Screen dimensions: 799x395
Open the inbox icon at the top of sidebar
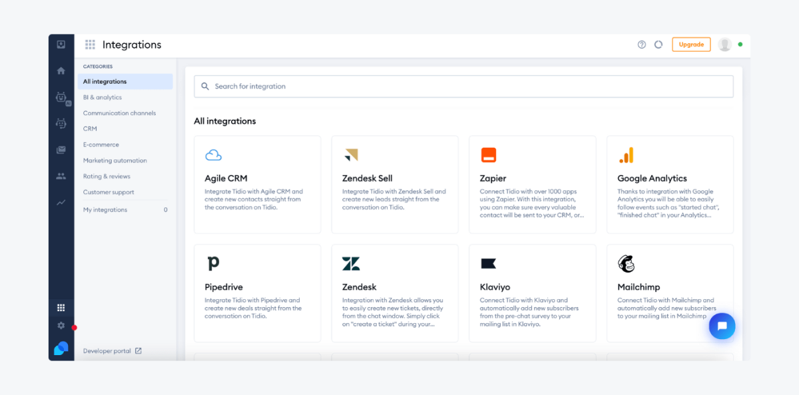pyautogui.click(x=61, y=44)
